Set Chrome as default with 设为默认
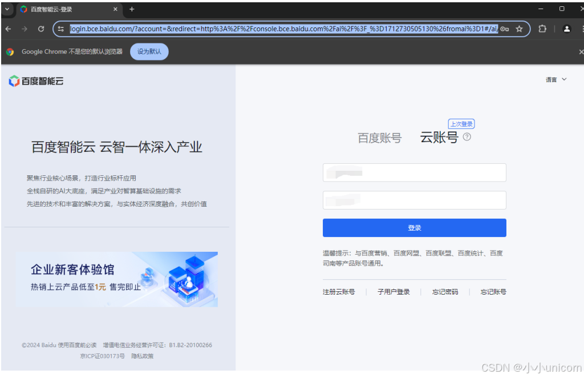Image resolution: width=584 pixels, height=378 pixels. click(x=149, y=51)
